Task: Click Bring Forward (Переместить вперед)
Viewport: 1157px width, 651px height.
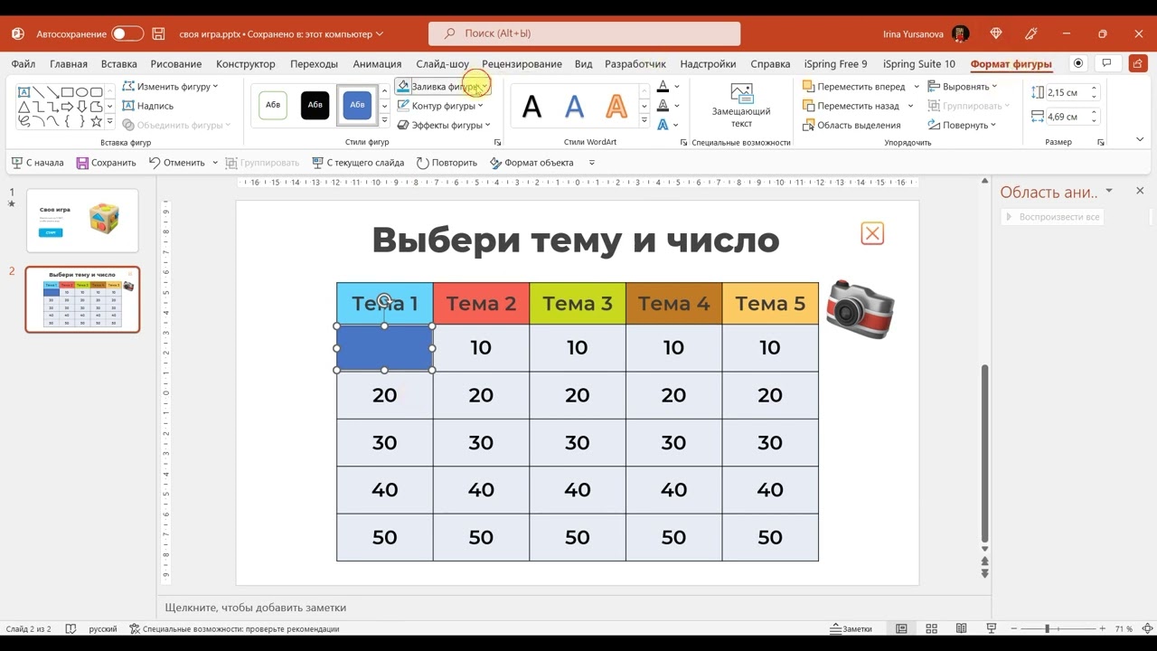Action: pyautogui.click(x=854, y=87)
